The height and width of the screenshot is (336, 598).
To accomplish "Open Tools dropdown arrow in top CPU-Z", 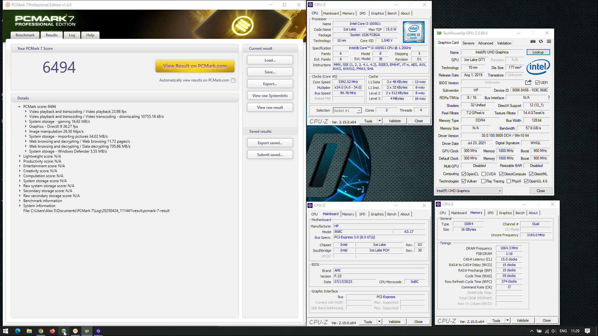I will [379, 121].
